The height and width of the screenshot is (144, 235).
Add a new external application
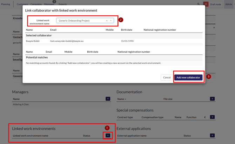(x=212, y=136)
